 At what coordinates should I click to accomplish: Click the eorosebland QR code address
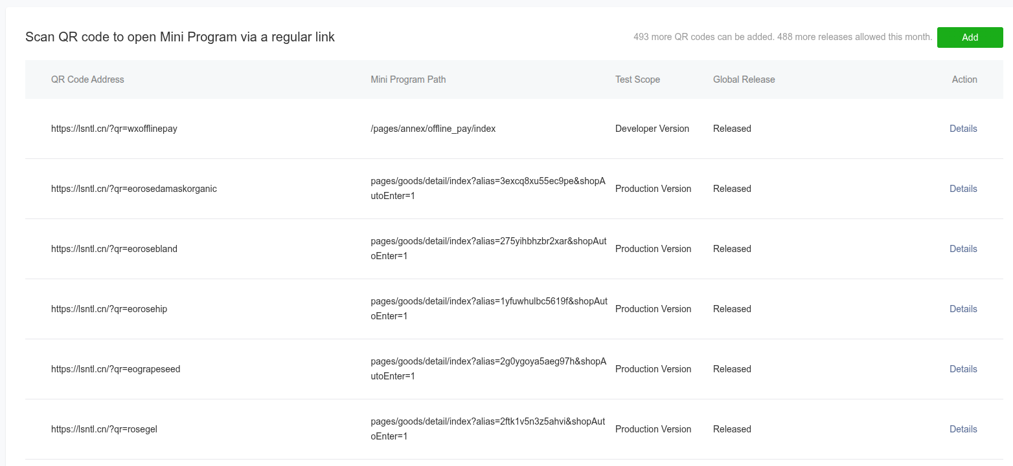[x=114, y=249]
